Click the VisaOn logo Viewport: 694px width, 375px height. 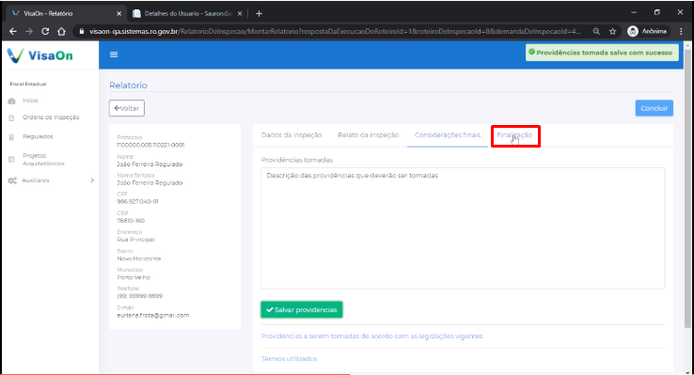[x=39, y=55]
